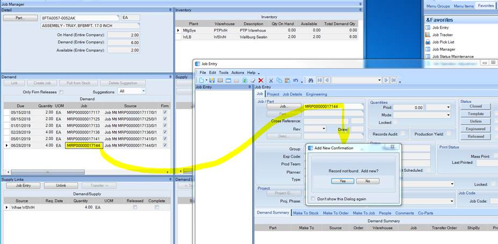498x244 pixels.
Task: Open Job Pick List from Favorites
Action: [443, 42]
